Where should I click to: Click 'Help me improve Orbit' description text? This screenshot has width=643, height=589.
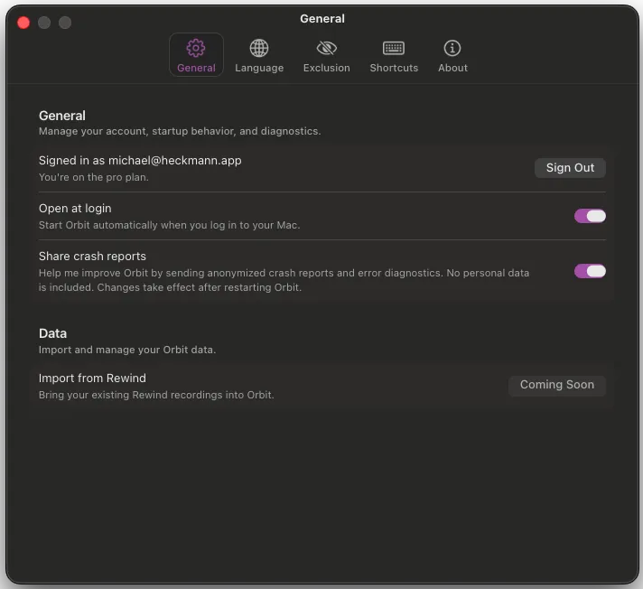(x=284, y=280)
